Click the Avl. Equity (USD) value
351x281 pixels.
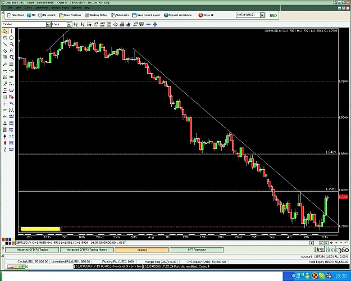click(x=207, y=261)
